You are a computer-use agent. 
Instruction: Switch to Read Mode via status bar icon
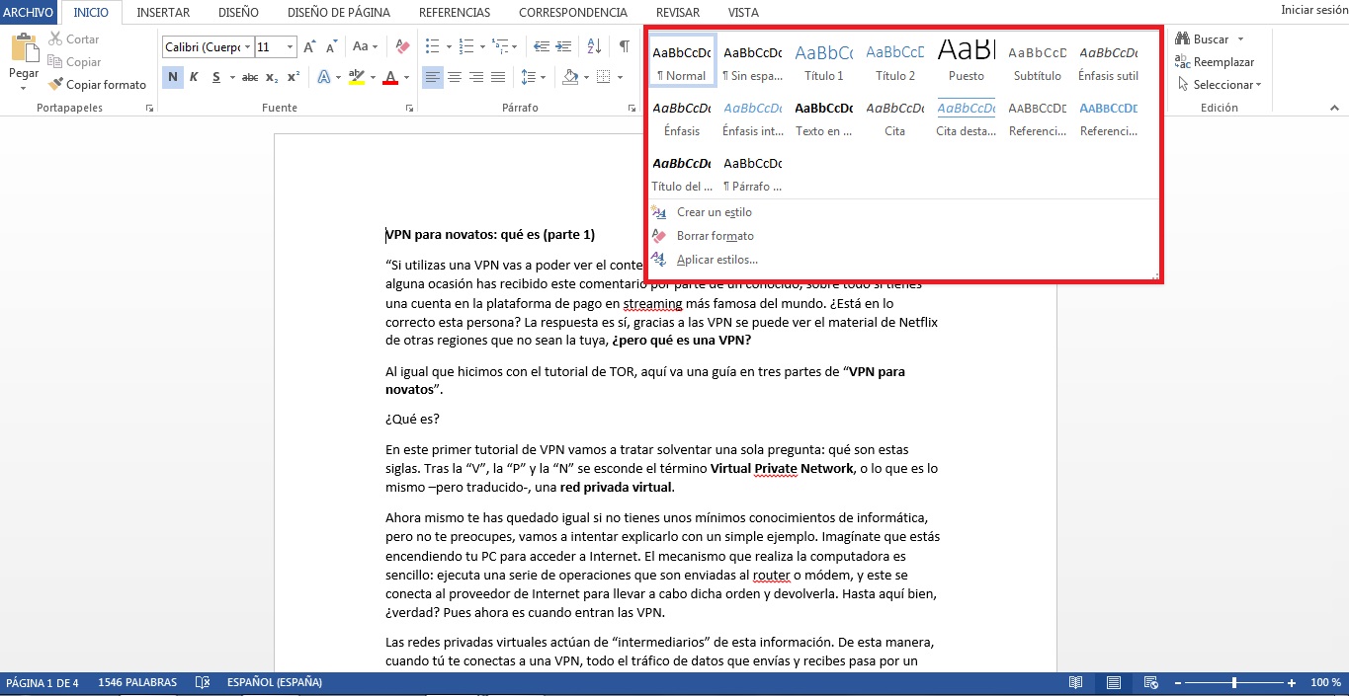click(1075, 682)
